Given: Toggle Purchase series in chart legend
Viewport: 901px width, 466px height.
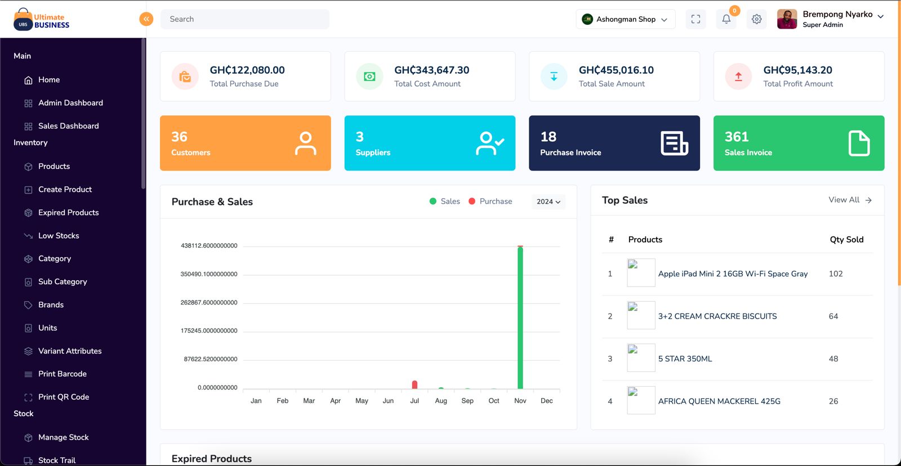Looking at the screenshot, I should [490, 201].
